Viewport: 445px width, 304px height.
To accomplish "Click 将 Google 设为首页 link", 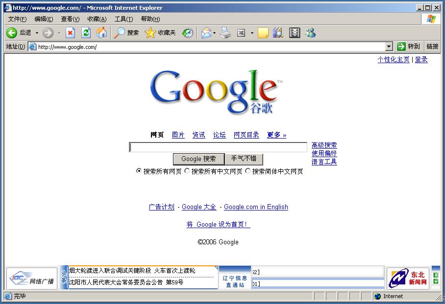I will [218, 225].
